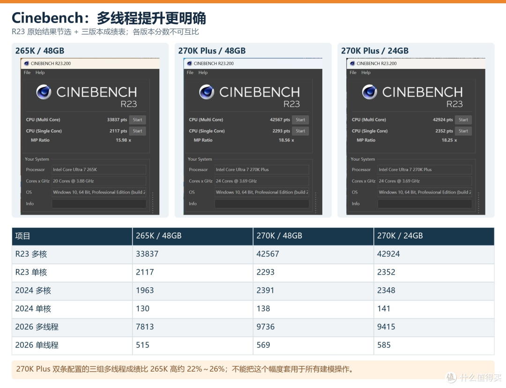Click Cores x GHz field in 270K Plus / 24GB window
The image size is (506, 388).
tap(424, 181)
